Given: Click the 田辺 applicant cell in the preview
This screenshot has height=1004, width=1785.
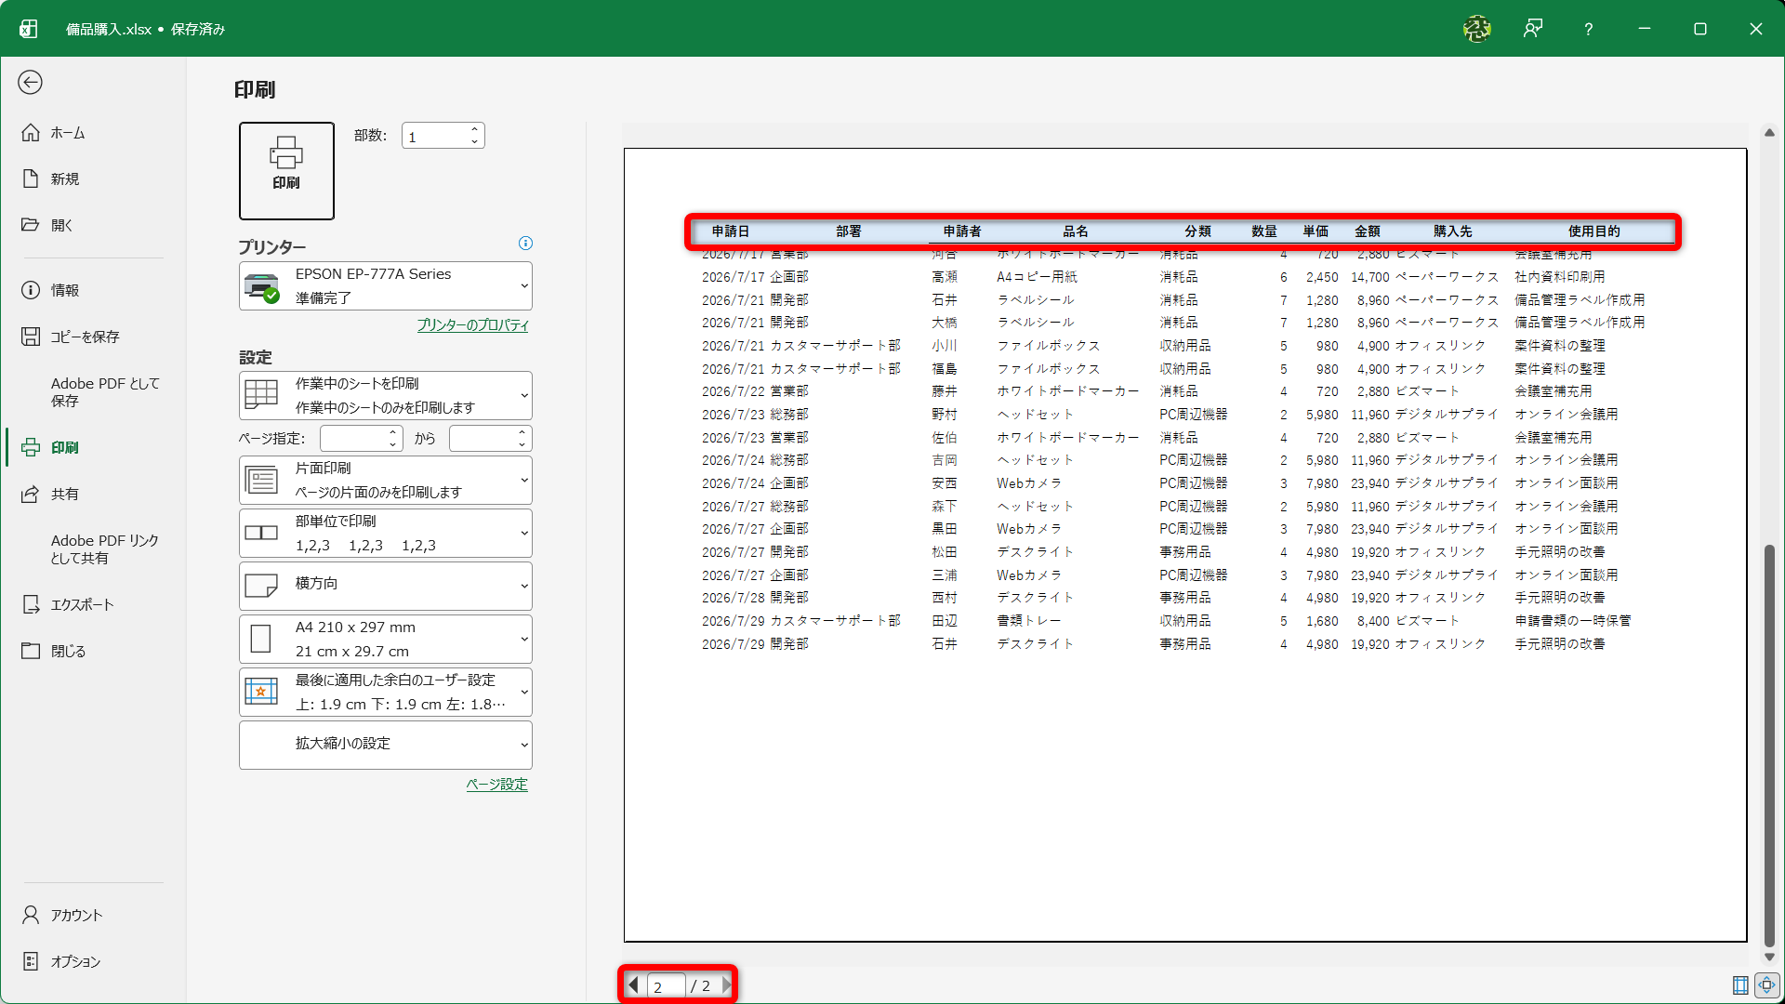Looking at the screenshot, I should coord(945,621).
